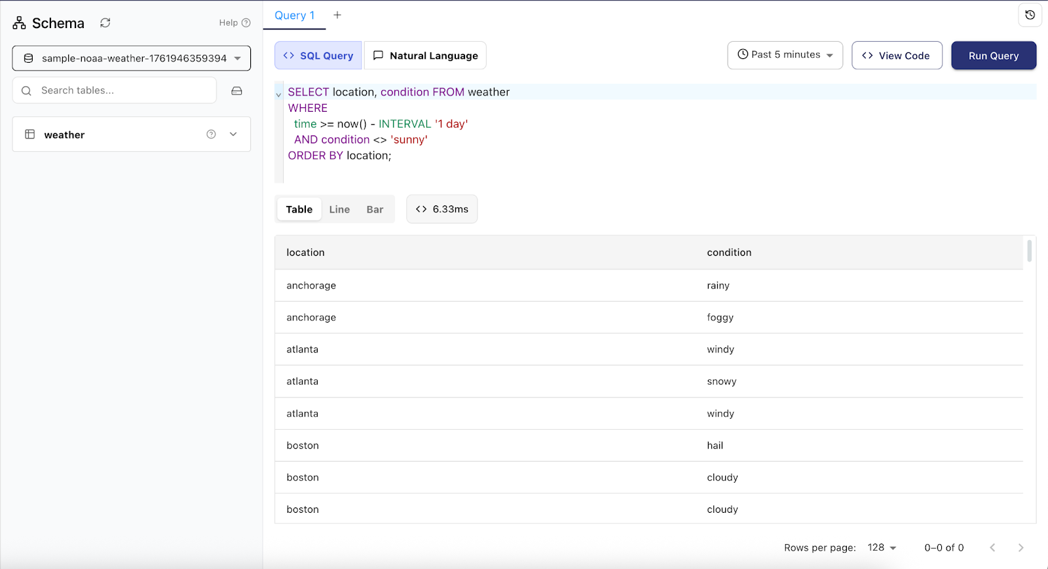Switch results view to Line chart
This screenshot has height=569, width=1048.
click(339, 209)
